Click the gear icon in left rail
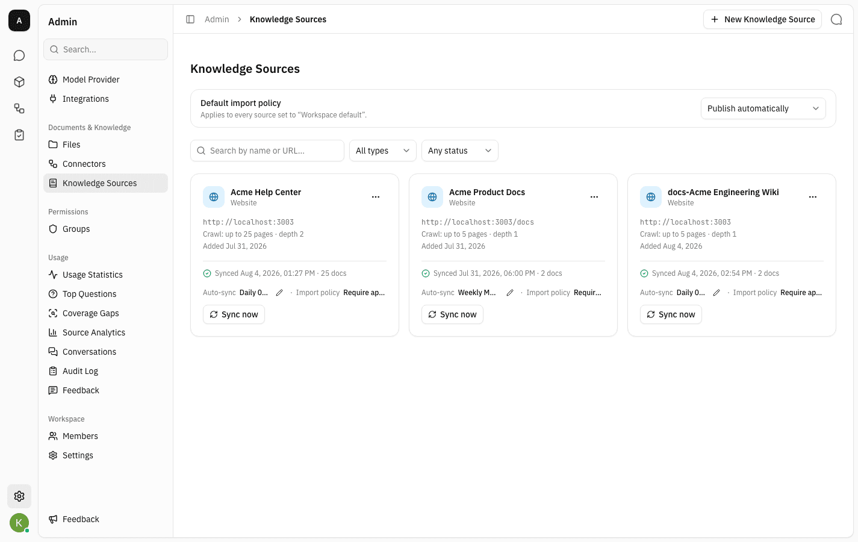This screenshot has height=542, width=867. [19, 496]
